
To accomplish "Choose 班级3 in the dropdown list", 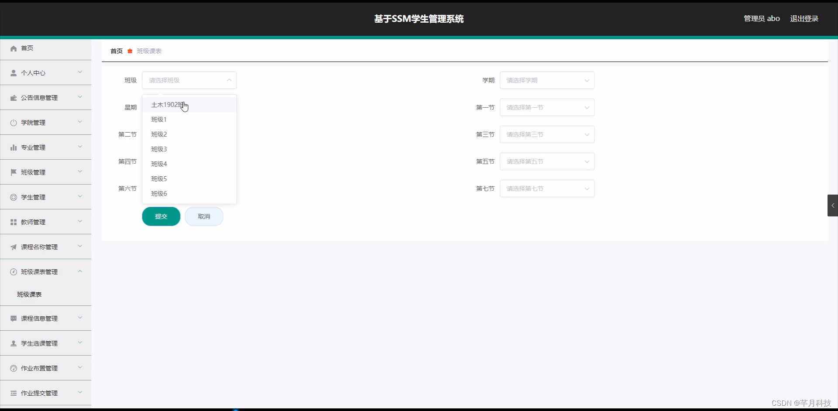I will (x=159, y=149).
